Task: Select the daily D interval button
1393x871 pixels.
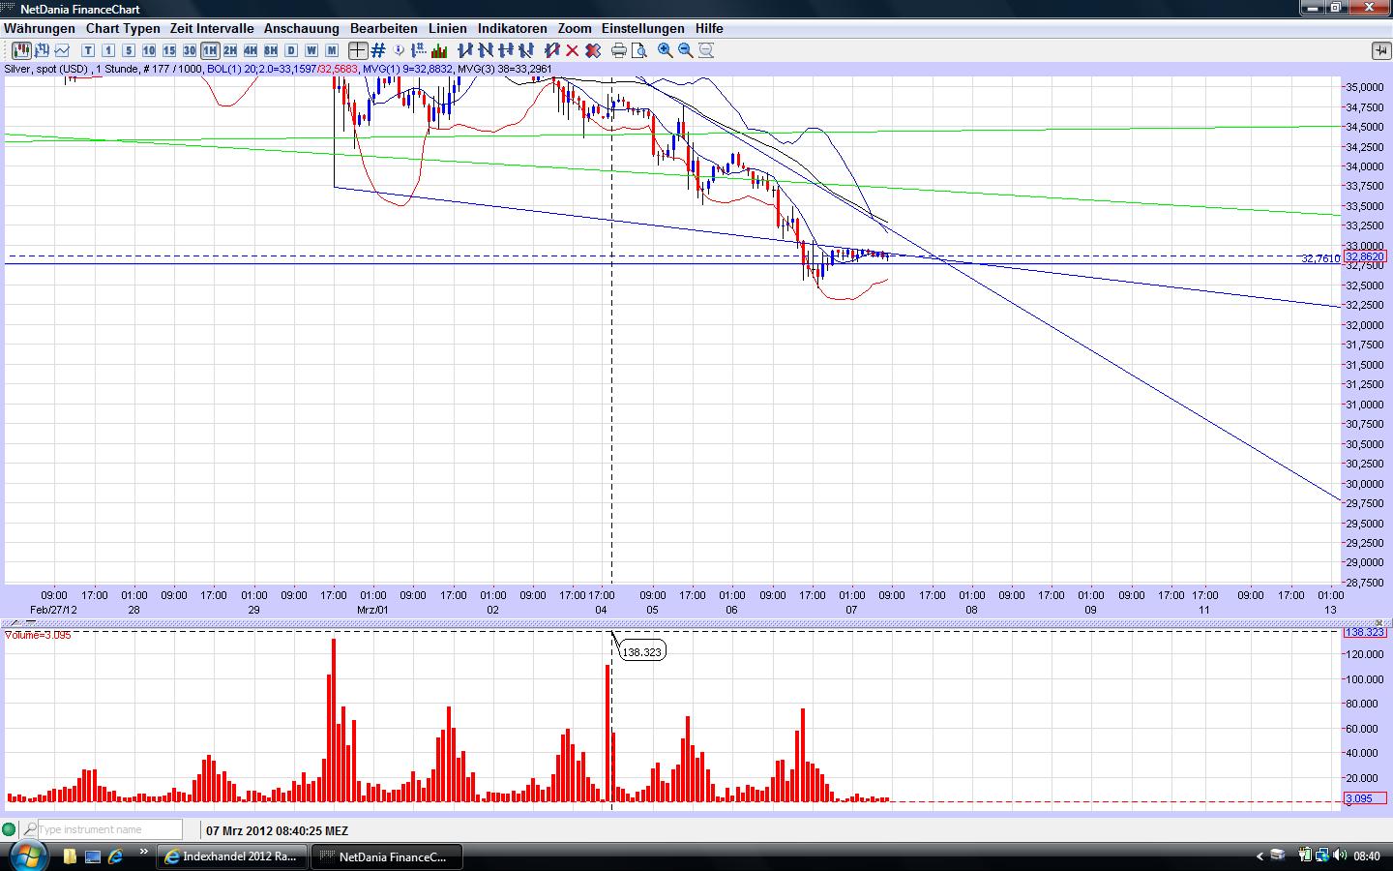Action: (x=291, y=50)
